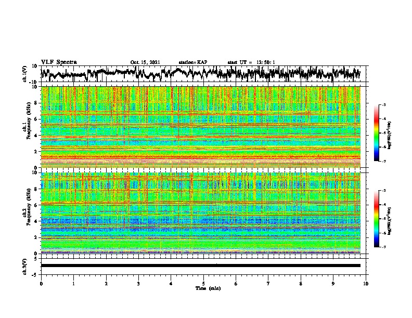Click the 'VLF Spectra' title text

(59, 62)
